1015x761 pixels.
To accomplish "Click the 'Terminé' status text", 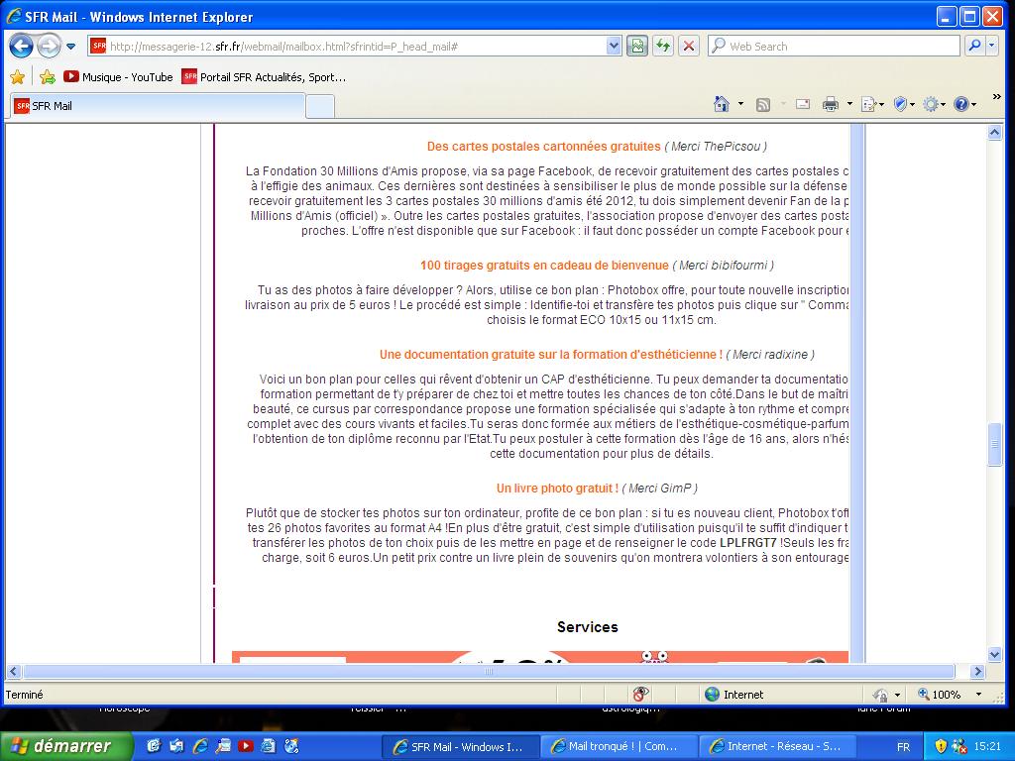I will click(25, 695).
